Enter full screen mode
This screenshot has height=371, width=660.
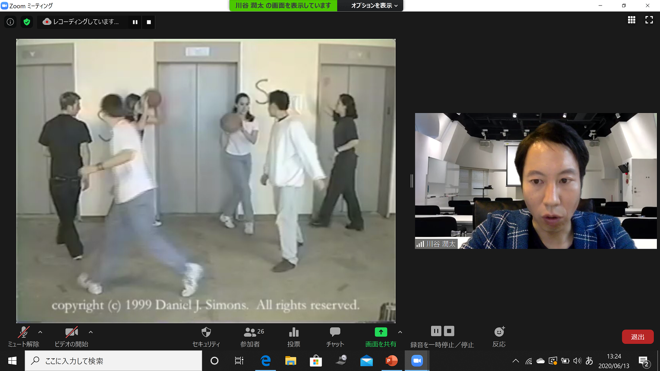649,20
